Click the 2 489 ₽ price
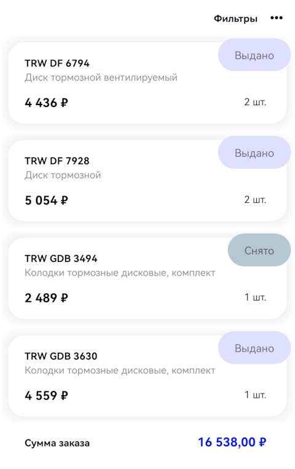The width and height of the screenshot is (295, 469). tap(46, 298)
